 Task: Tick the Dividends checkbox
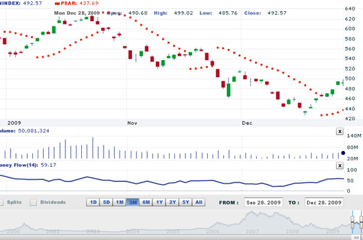(33, 202)
